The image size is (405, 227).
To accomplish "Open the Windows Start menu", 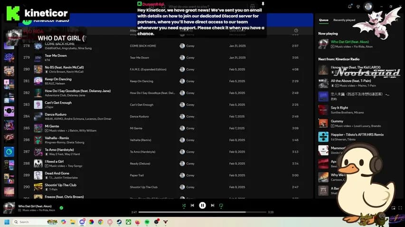I will 7,222.
